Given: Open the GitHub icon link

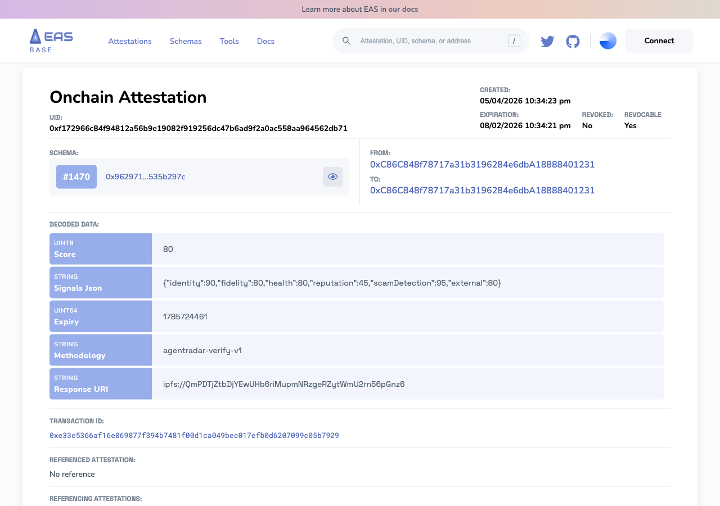Looking at the screenshot, I should pos(573,41).
